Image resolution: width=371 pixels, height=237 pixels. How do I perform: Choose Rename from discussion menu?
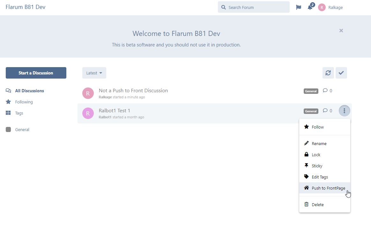point(325,143)
